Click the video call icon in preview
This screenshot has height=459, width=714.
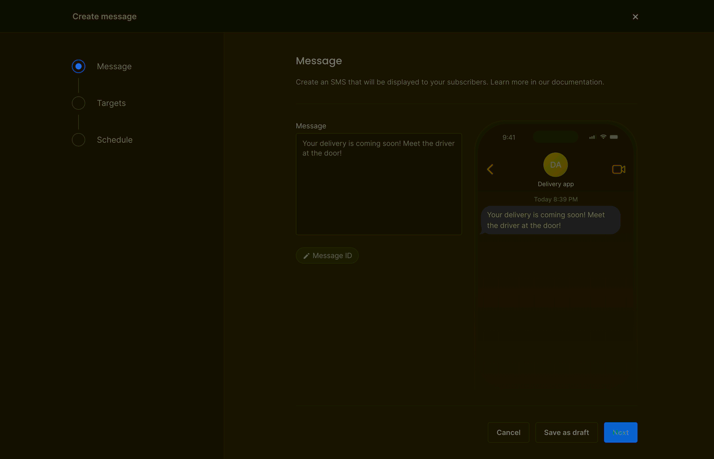coord(618,170)
